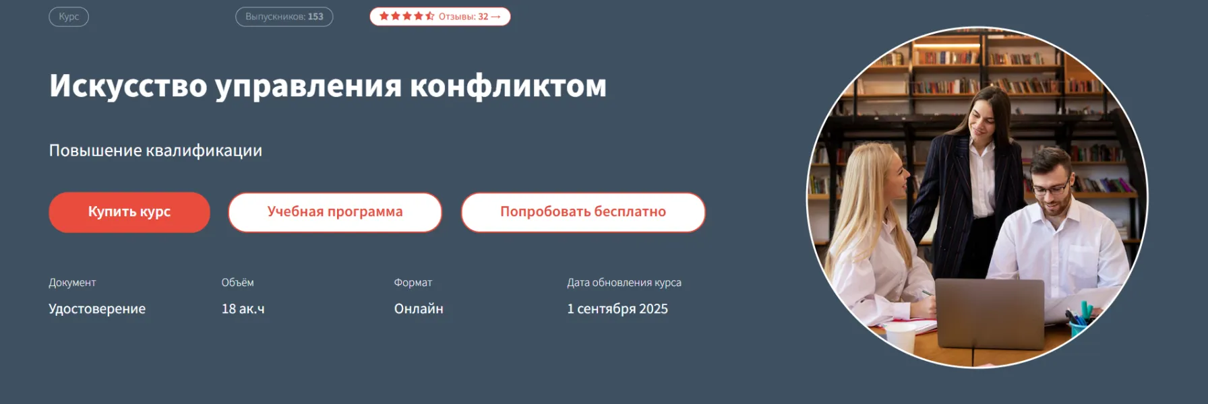The image size is (1208, 404).
Task: Click the Курс badge
Action: point(69,17)
